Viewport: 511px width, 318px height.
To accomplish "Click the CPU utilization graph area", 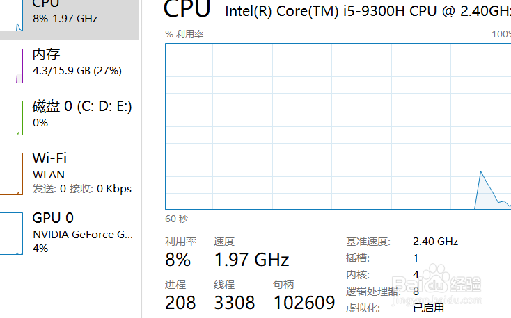I will click(x=338, y=126).
